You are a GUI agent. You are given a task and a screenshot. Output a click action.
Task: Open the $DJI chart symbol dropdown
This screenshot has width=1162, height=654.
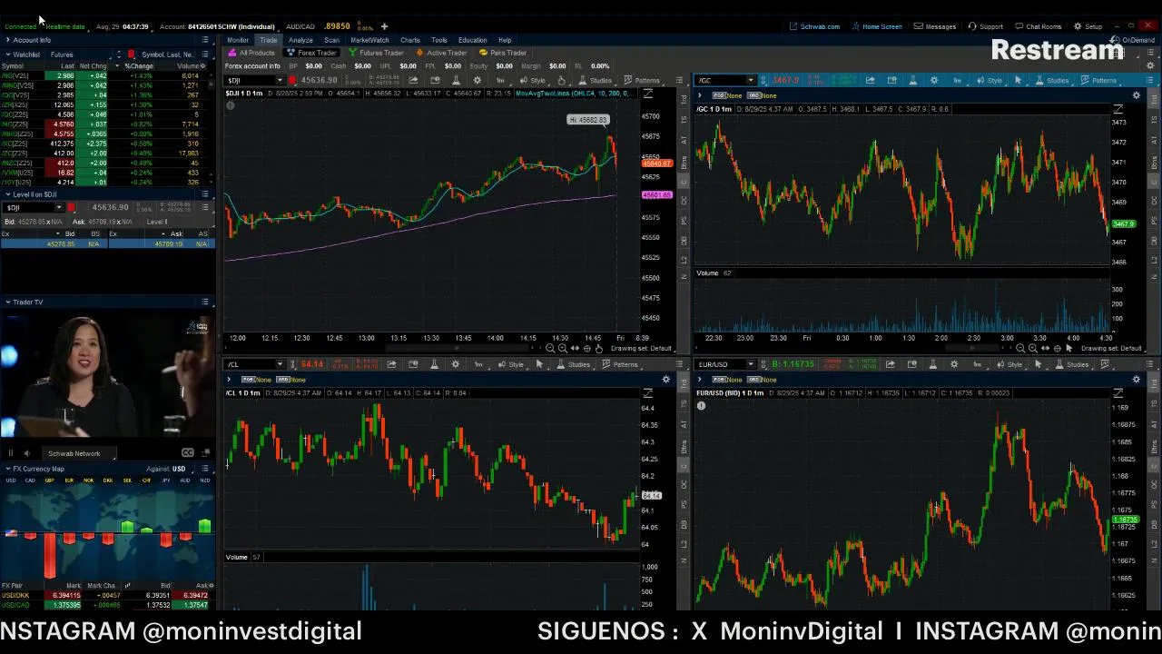(x=280, y=81)
